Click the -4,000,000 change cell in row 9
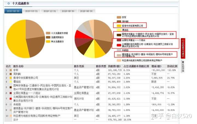197x124 pixels. pyautogui.click(x=158, y=110)
